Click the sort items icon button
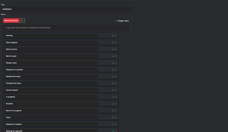 click(22, 21)
